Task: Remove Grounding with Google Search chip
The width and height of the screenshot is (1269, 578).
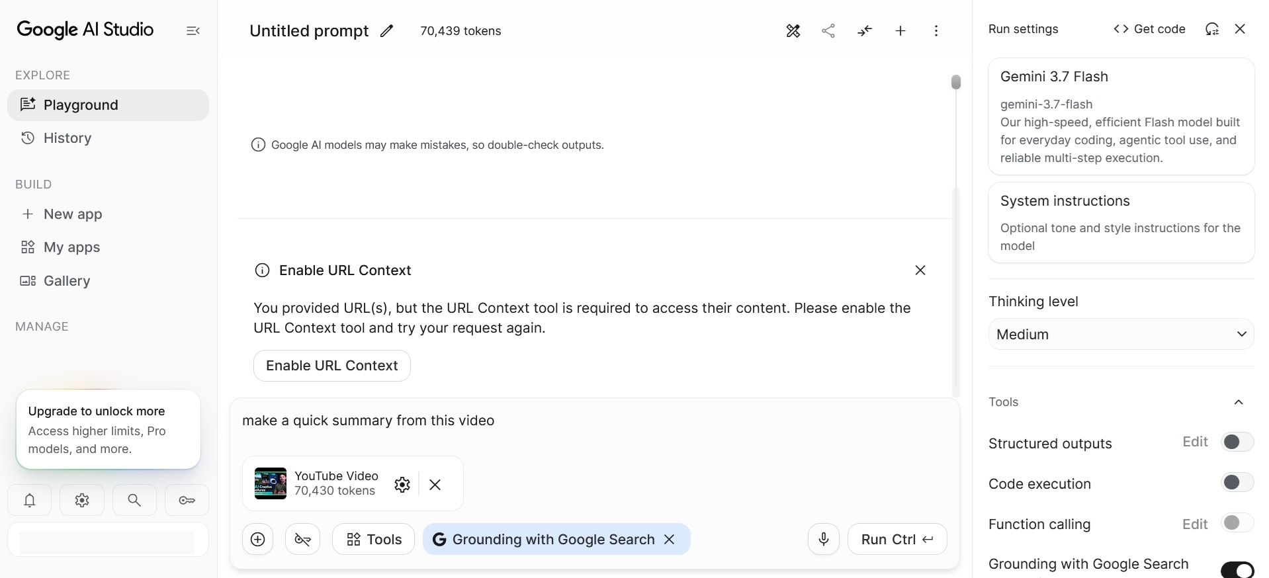Action: point(670,540)
